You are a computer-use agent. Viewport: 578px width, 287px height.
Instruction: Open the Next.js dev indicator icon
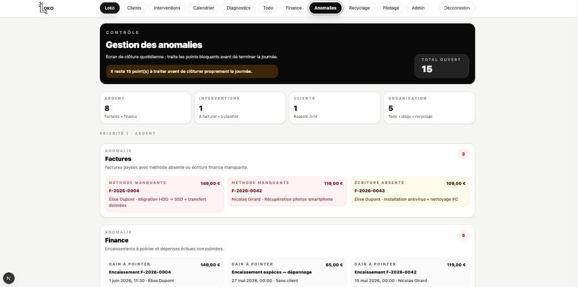point(9,278)
